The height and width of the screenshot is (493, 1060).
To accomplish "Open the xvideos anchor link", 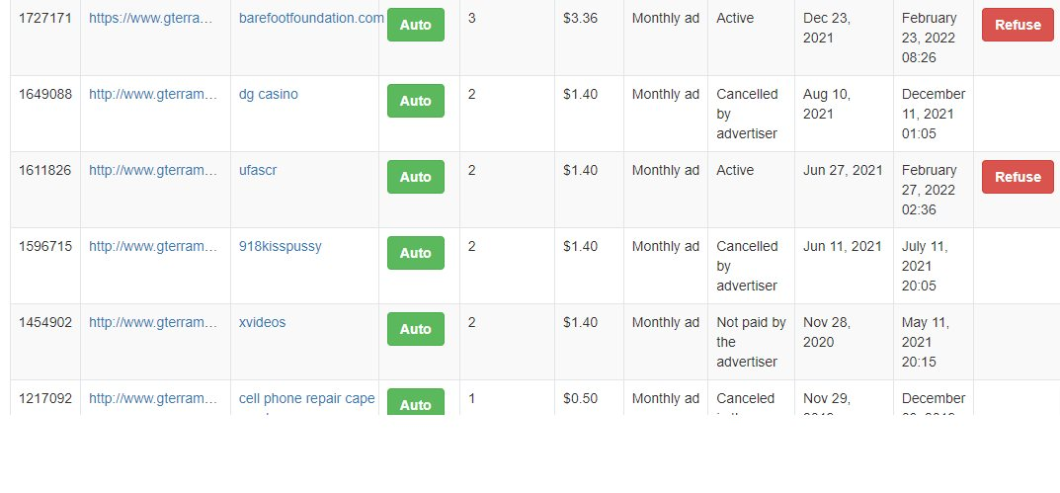I will point(263,323).
